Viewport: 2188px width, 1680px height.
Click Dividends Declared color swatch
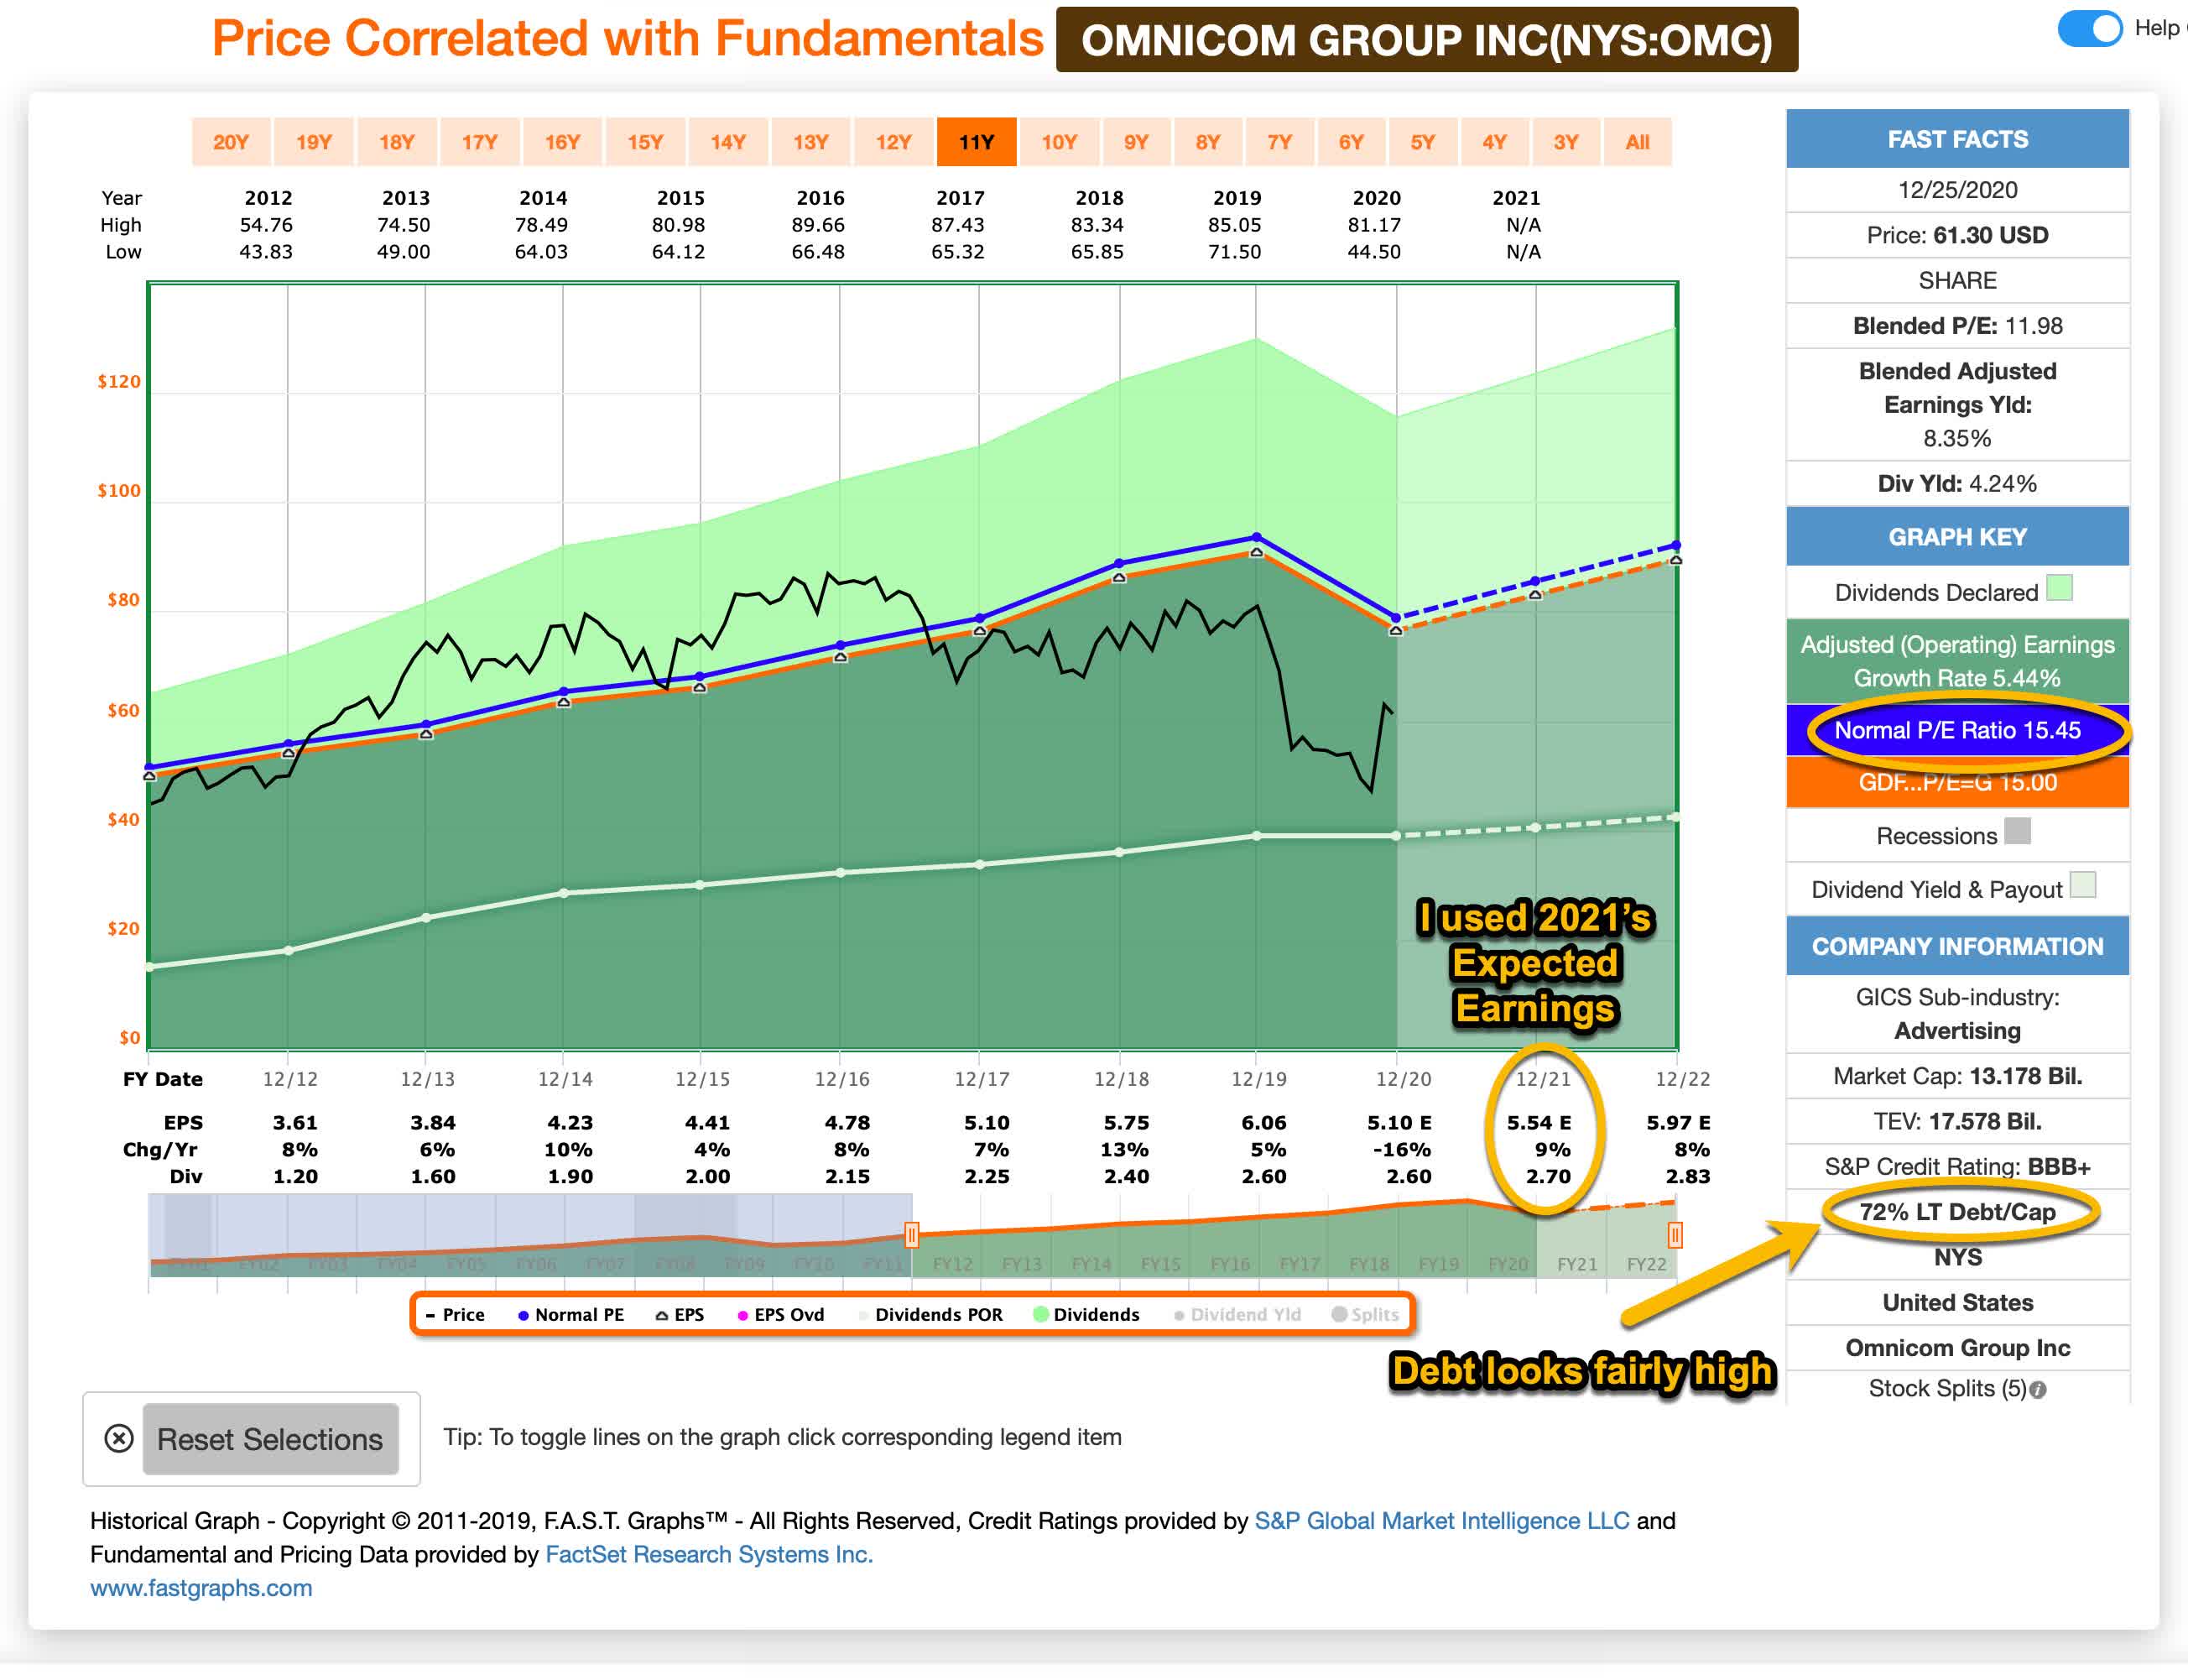click(x=2059, y=588)
